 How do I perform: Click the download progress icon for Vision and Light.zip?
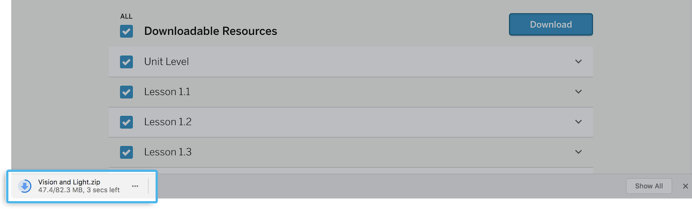[x=25, y=186]
